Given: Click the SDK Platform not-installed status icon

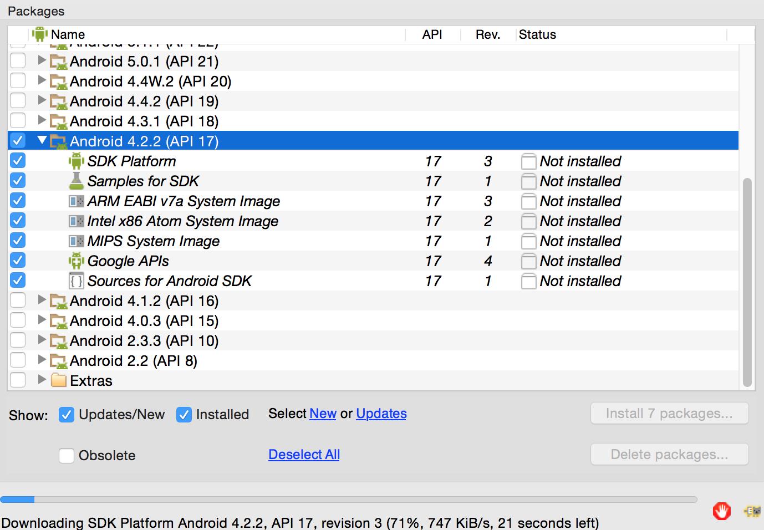Looking at the screenshot, I should pyautogui.click(x=529, y=161).
